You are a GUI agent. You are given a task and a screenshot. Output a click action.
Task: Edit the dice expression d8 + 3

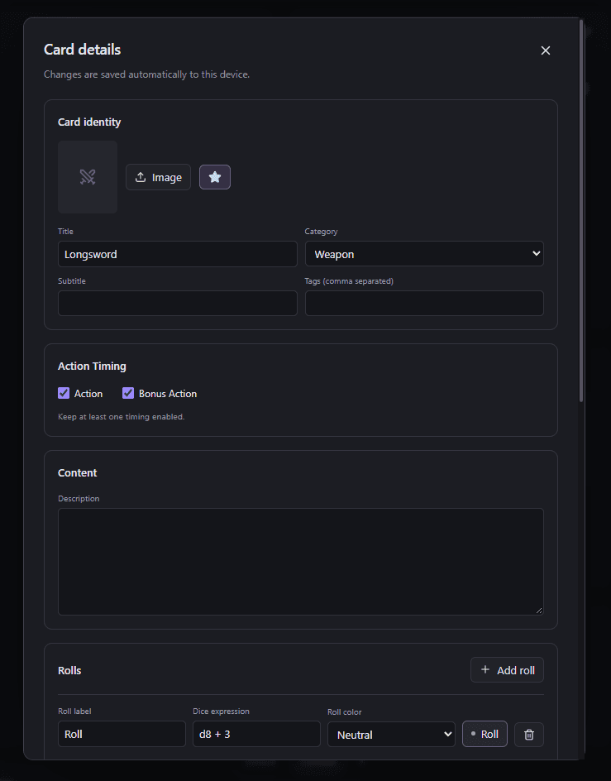[x=256, y=734]
